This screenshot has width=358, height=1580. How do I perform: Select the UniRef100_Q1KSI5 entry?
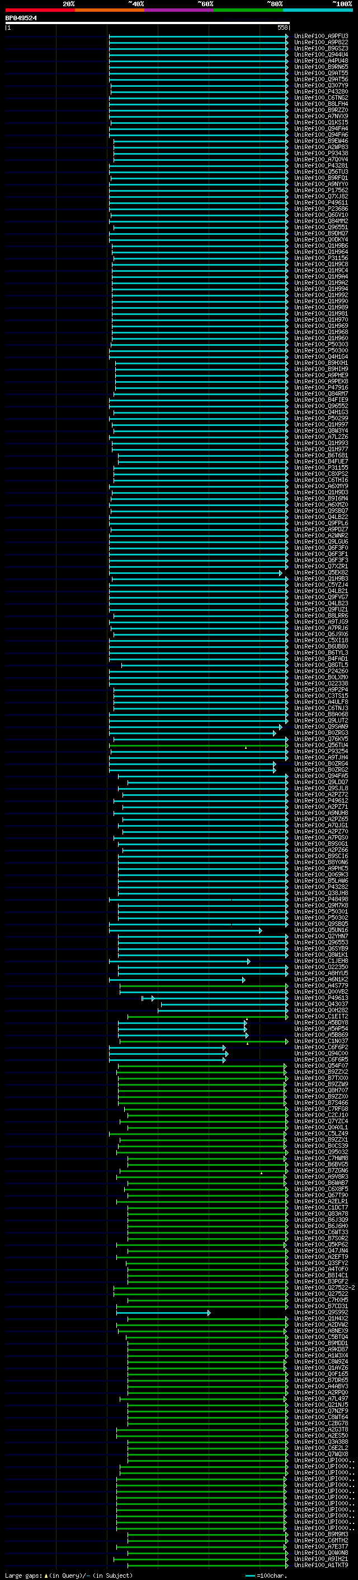[321, 123]
